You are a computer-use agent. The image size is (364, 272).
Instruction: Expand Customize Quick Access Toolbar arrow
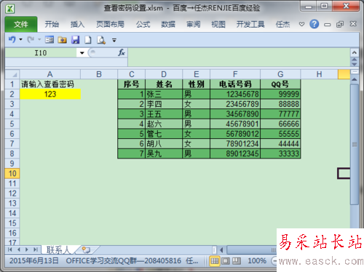(x=114, y=40)
